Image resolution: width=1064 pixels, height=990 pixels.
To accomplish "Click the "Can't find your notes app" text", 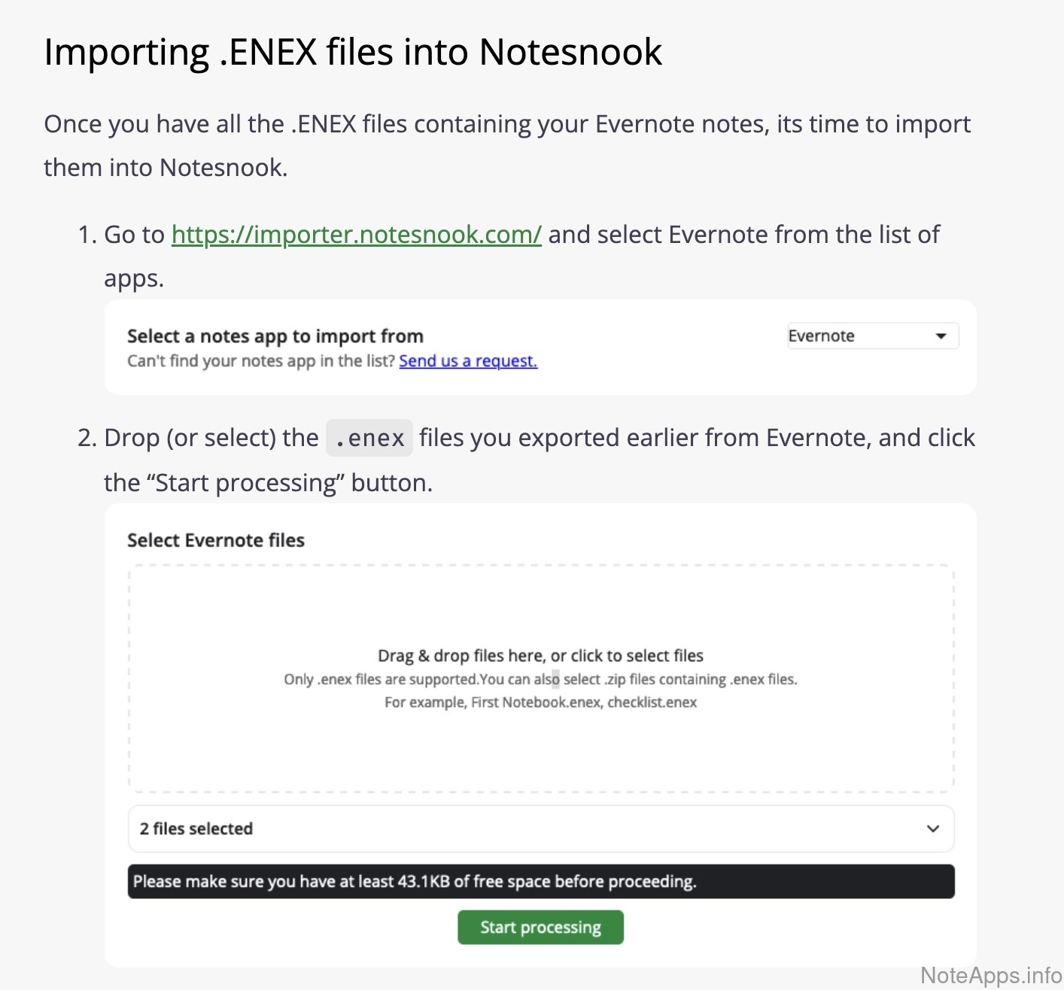I will click(x=260, y=361).
